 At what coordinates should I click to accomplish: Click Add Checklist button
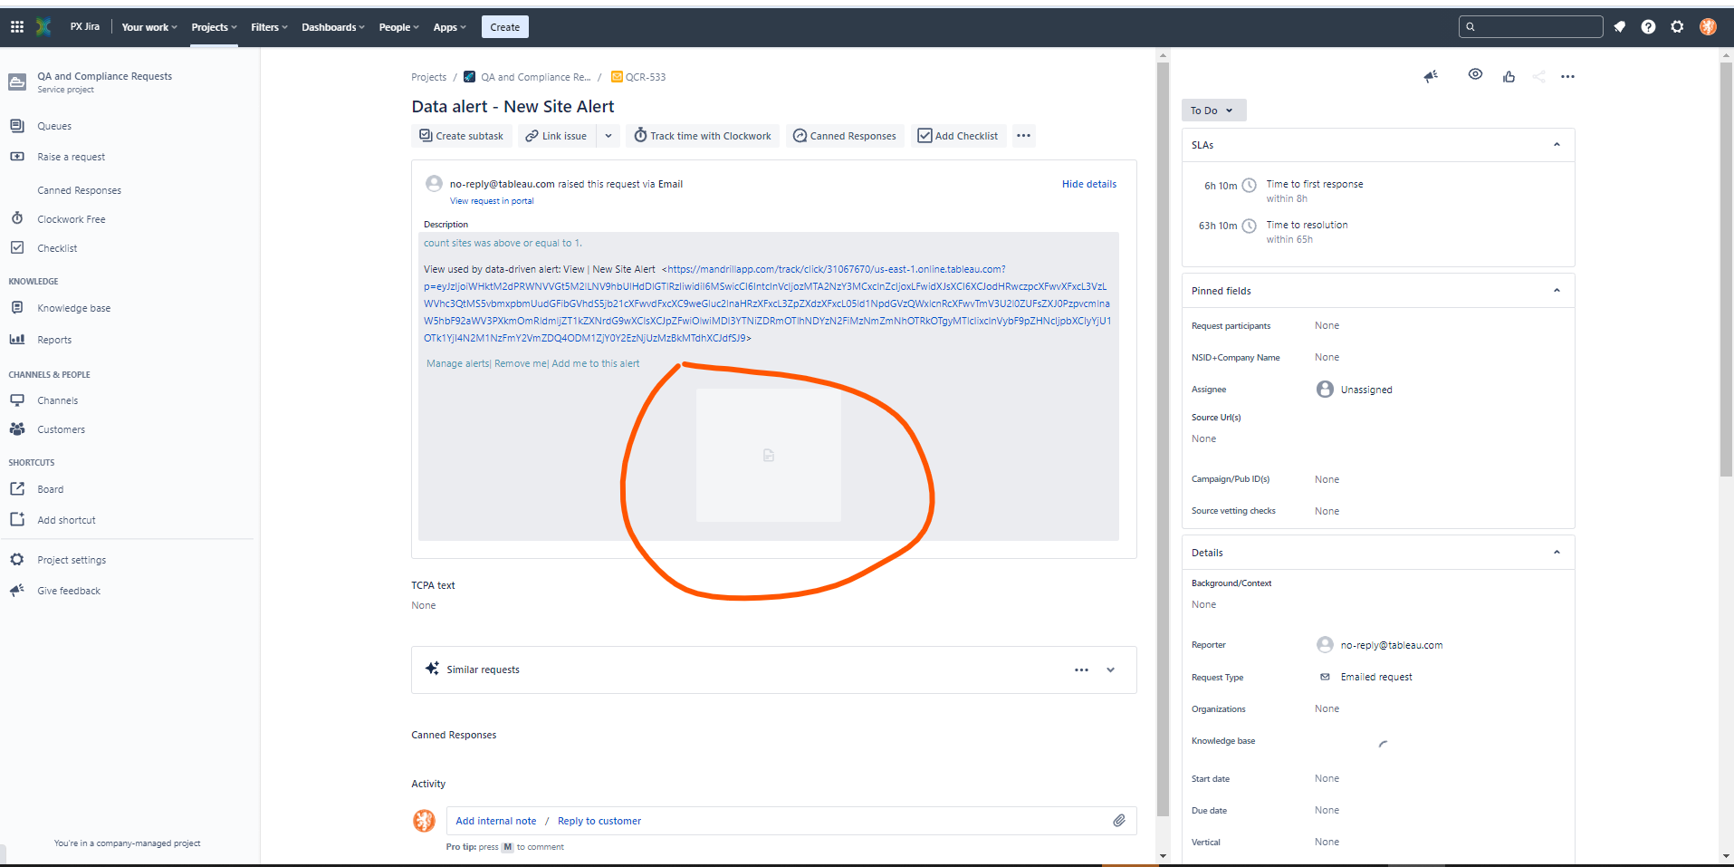pos(958,136)
